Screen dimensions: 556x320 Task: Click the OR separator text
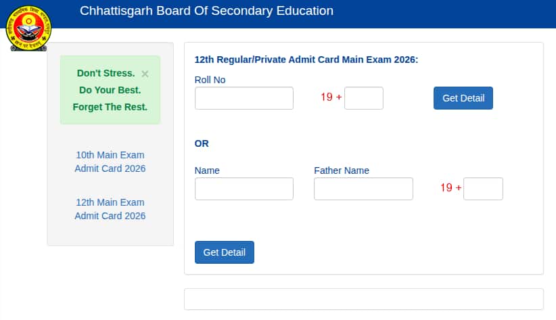click(x=202, y=143)
